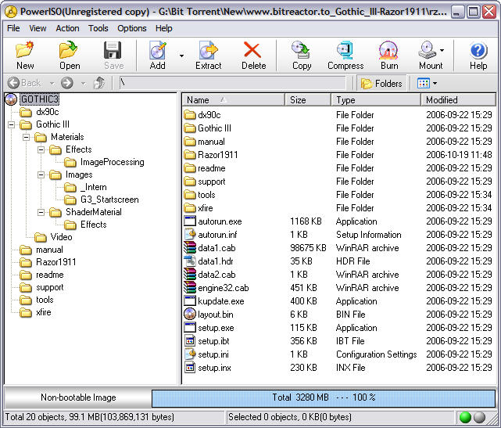This screenshot has height=428, width=501.
Task: Go up one folder level icon
Action: click(x=99, y=83)
